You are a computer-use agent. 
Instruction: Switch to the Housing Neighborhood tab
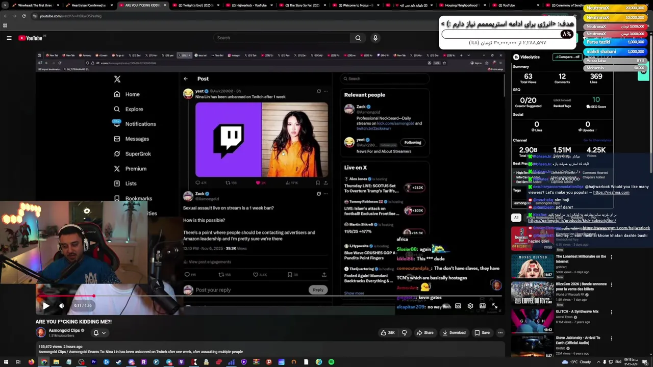[x=463, y=5]
